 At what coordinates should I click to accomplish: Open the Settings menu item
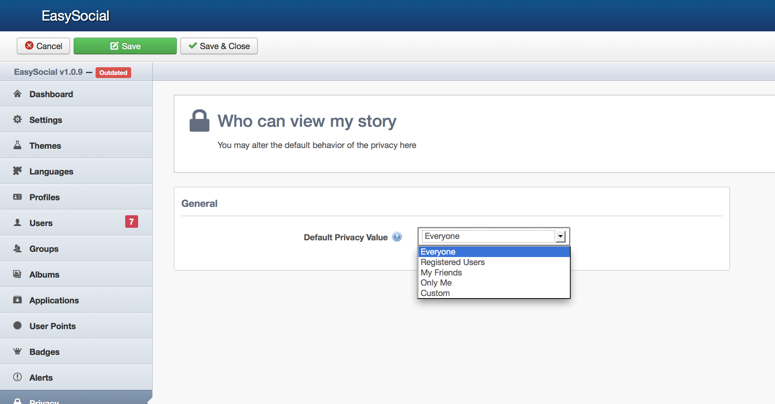(76, 120)
